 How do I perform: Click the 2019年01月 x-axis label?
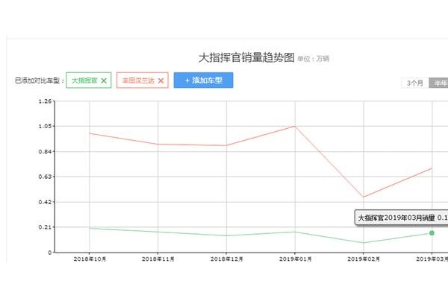294,259
